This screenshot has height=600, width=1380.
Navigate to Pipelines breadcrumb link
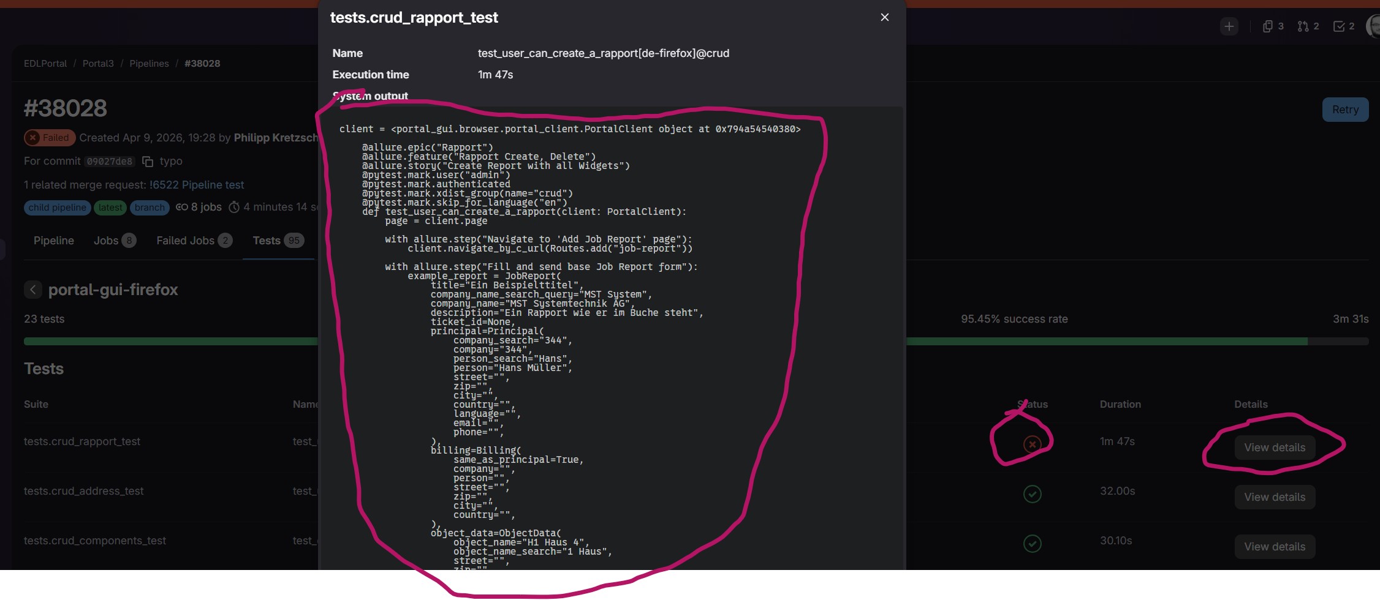[x=149, y=64]
